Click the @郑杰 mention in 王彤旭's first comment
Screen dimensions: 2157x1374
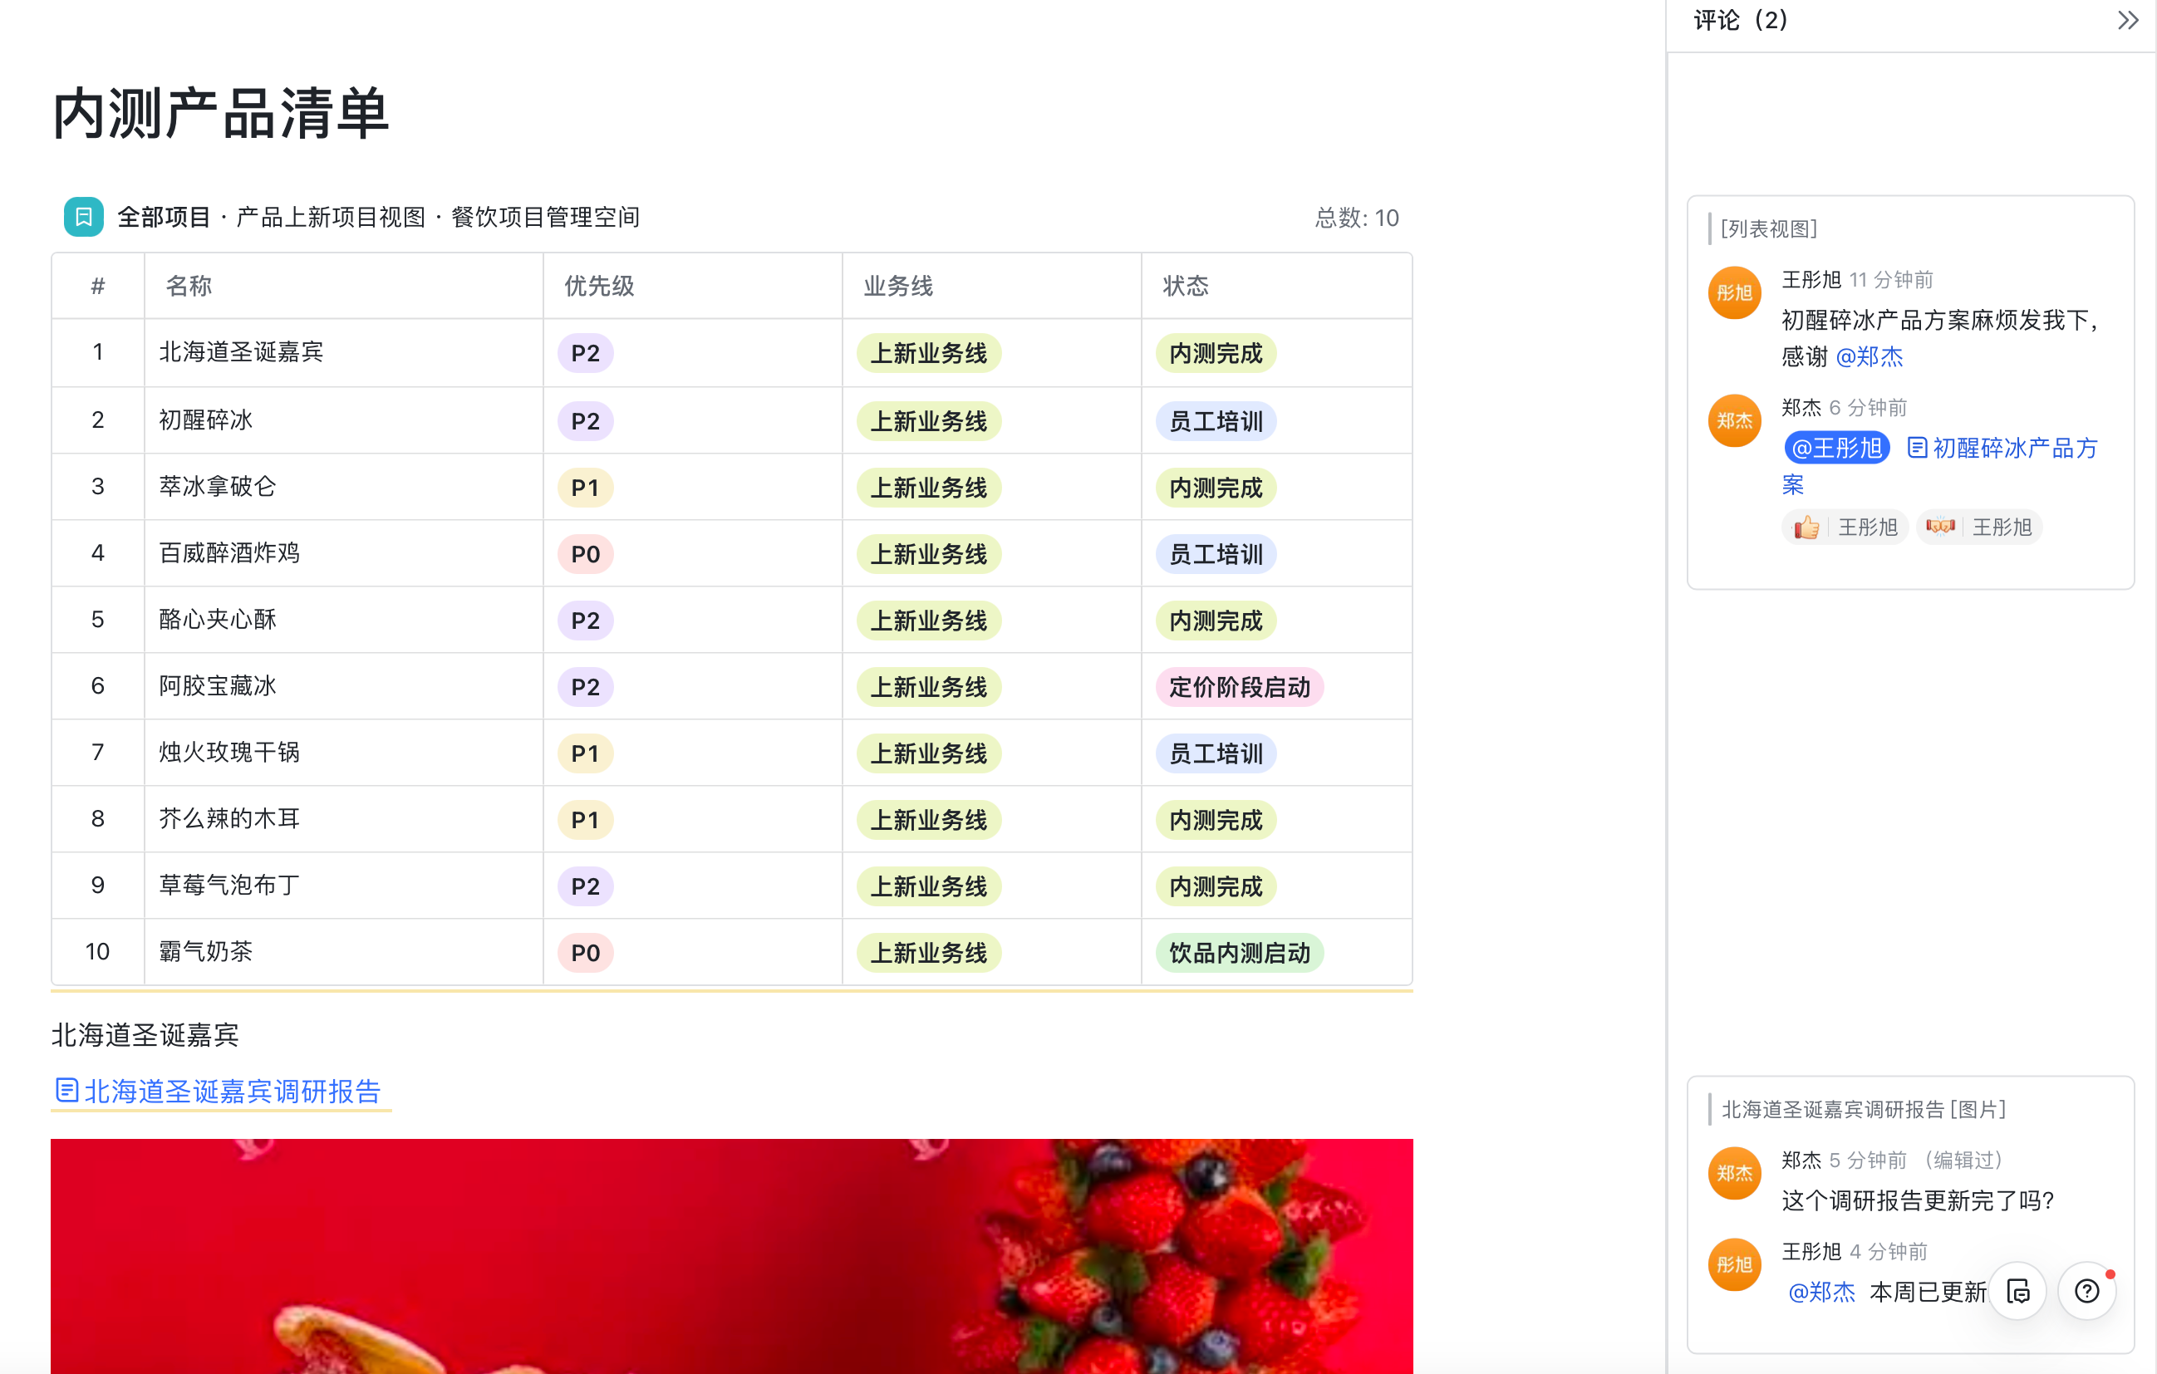1869,357
